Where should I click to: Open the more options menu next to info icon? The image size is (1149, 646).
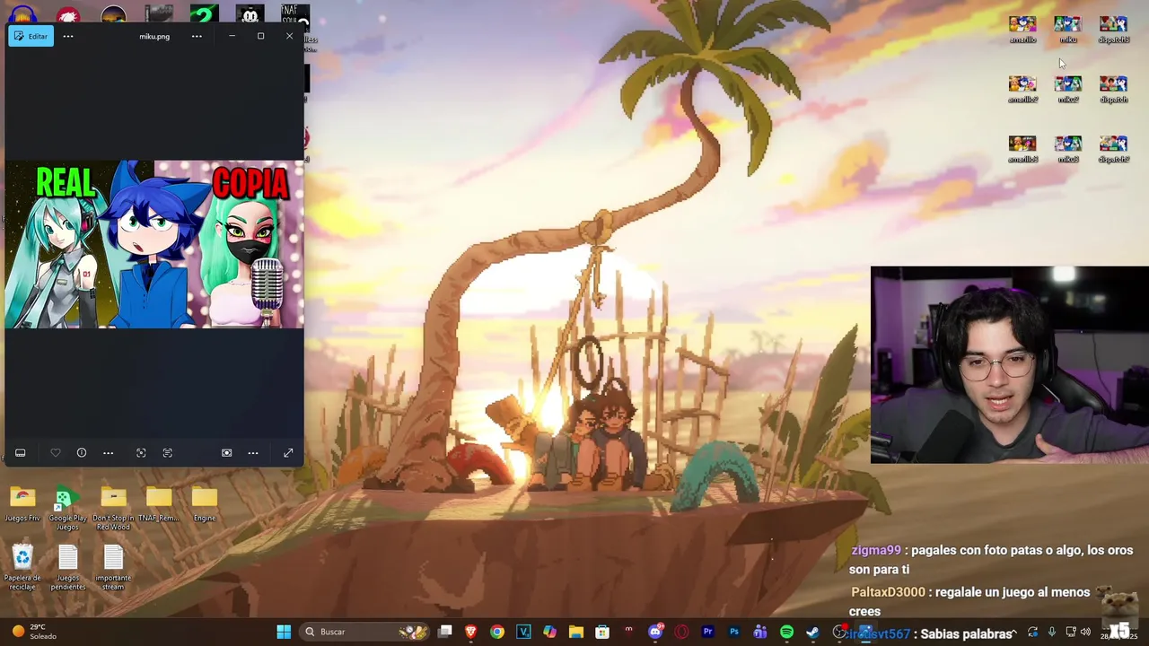[108, 453]
